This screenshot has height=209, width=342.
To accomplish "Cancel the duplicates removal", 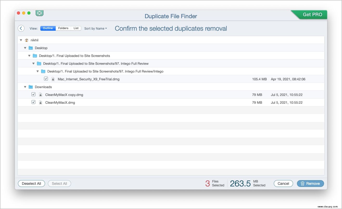I will click(x=283, y=184).
